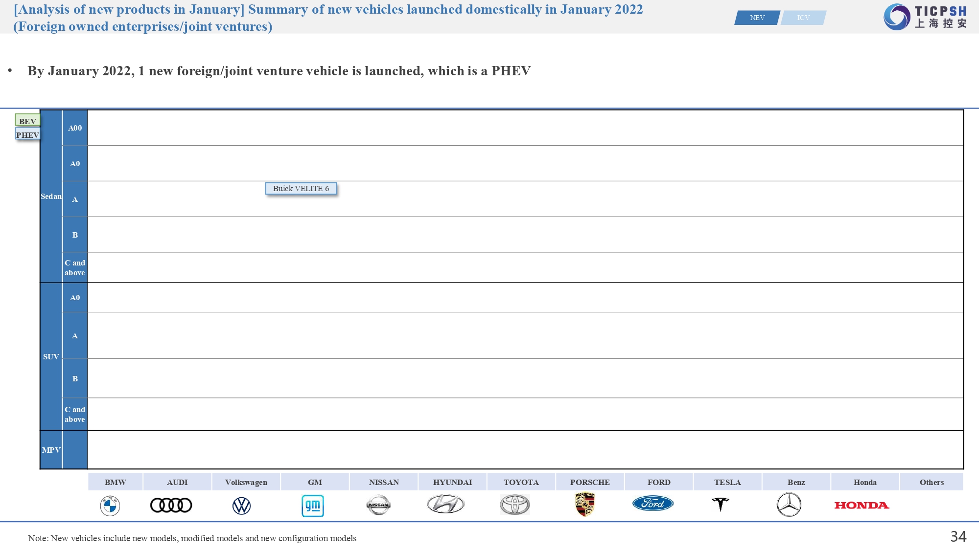The image size is (979, 550).
Task: Click the Others brand column header
Action: tap(932, 482)
